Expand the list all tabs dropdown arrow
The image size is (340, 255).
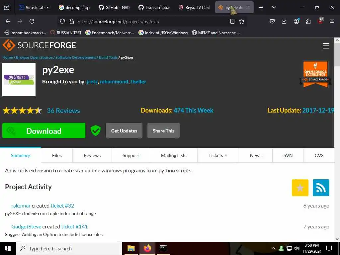pyautogui.click(x=274, y=7)
